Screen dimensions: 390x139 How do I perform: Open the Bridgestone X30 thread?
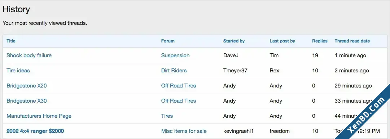click(27, 101)
